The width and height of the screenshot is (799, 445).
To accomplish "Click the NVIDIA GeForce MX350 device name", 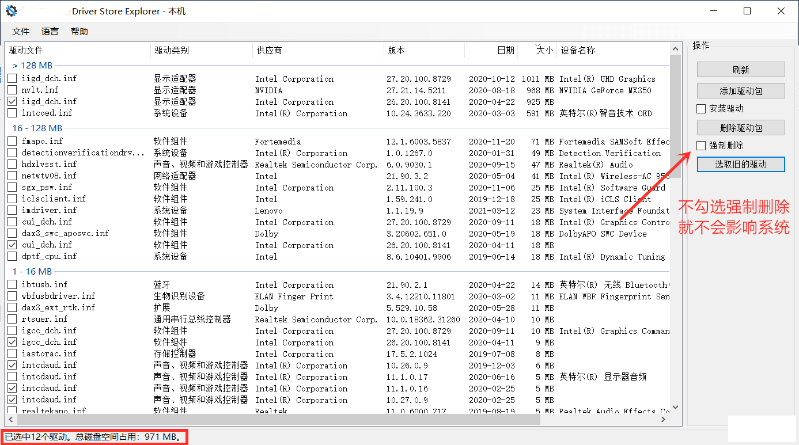I will [x=605, y=90].
